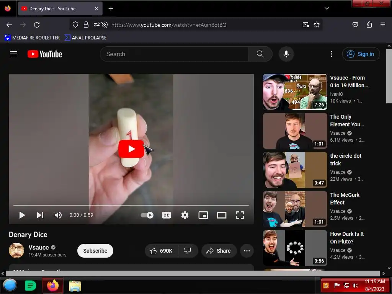Image resolution: width=392 pixels, height=294 pixels.
Task: Toggle closed captions with the CC button
Action: pyautogui.click(x=167, y=215)
